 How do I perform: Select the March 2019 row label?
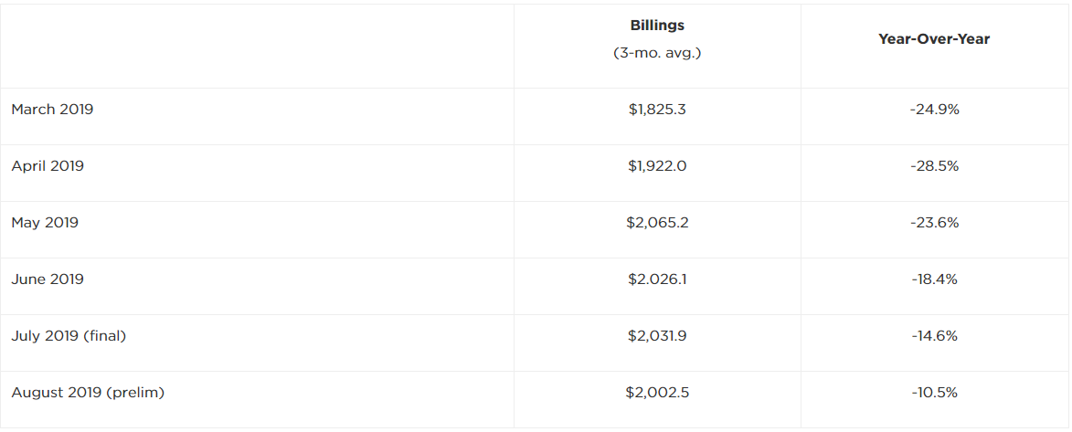pyautogui.click(x=52, y=110)
